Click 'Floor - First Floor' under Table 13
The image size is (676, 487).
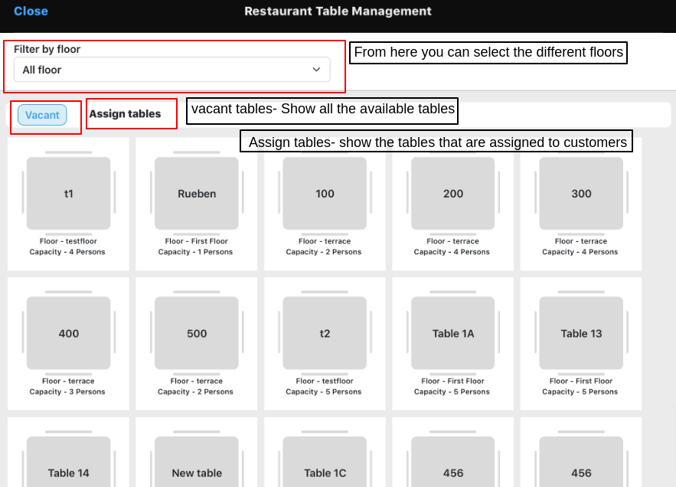point(581,381)
